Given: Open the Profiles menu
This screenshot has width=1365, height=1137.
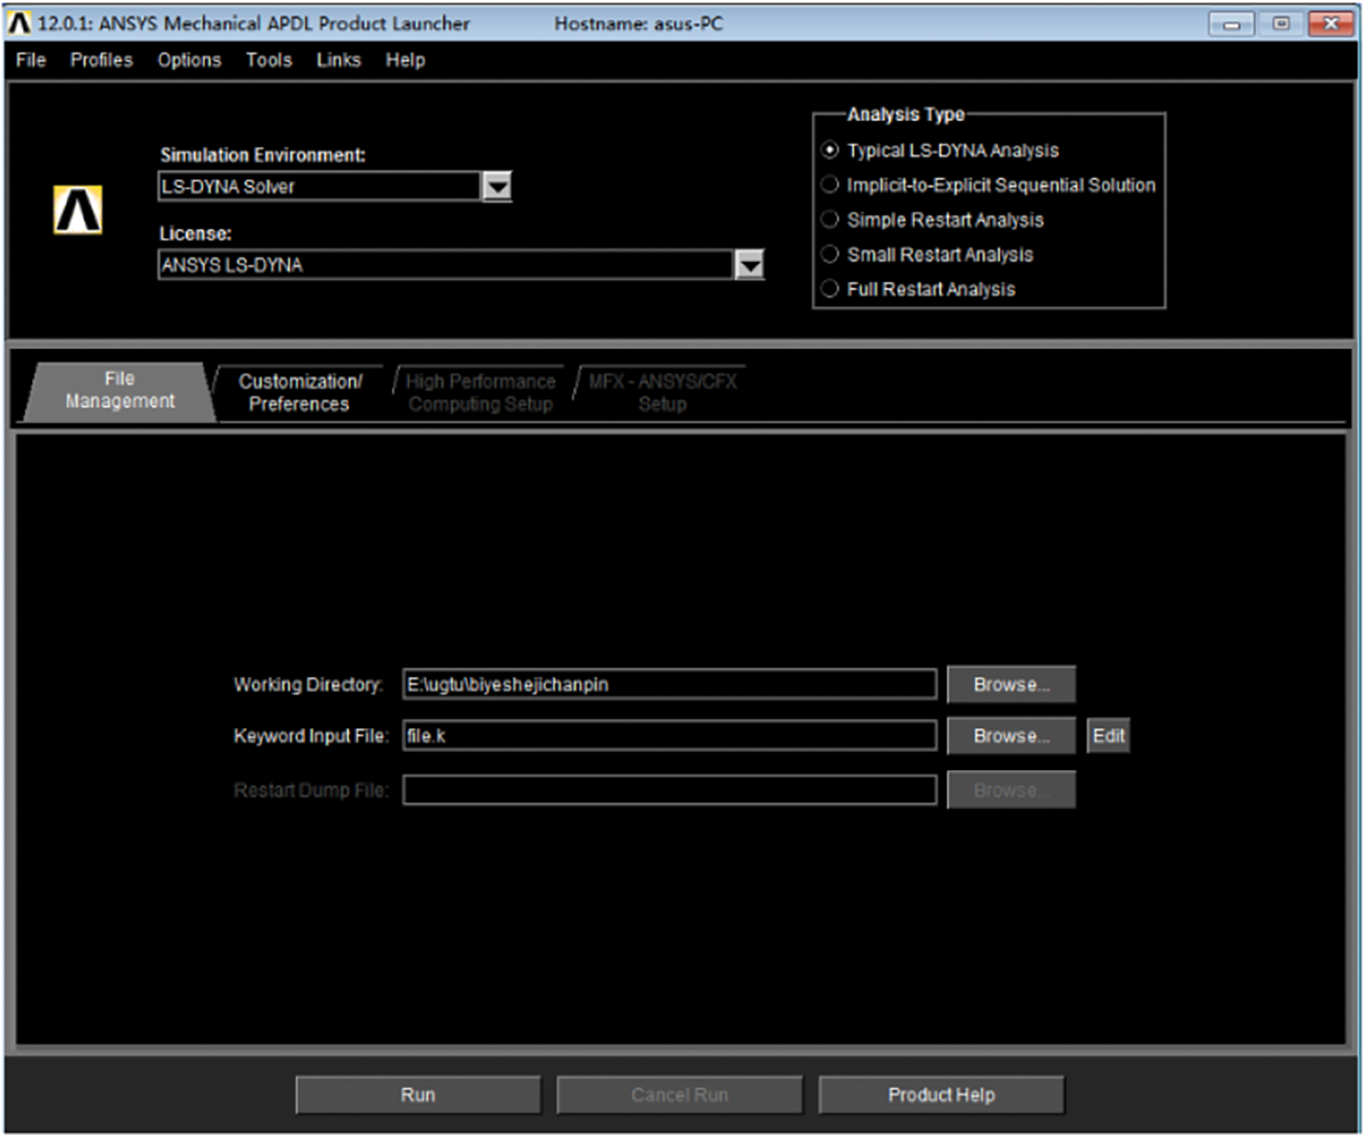Looking at the screenshot, I should 101,60.
